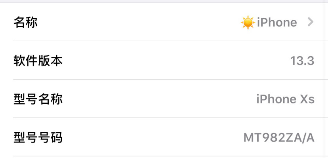Image resolution: width=328 pixels, height=158 pixels.
Task: Click the divider under 型号号码 row
Action: pyautogui.click(x=170, y=156)
